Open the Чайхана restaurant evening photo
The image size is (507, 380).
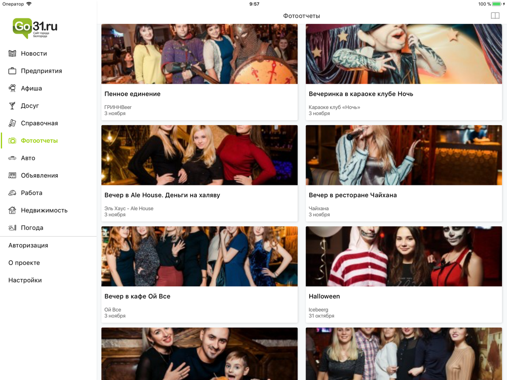(404, 155)
